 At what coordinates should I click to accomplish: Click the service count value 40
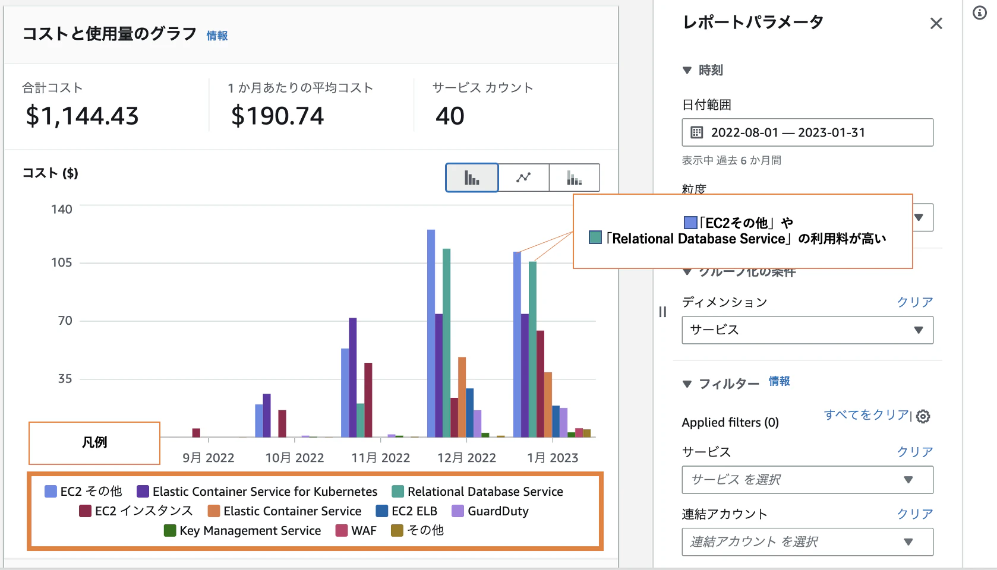click(450, 116)
